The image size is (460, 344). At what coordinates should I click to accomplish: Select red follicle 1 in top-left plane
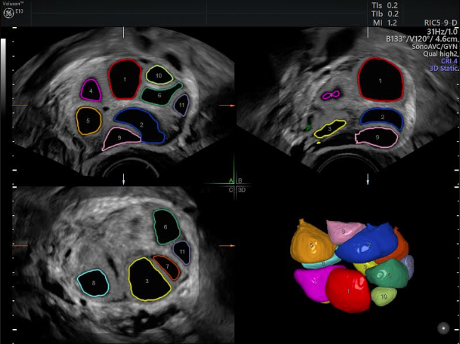point(125,79)
